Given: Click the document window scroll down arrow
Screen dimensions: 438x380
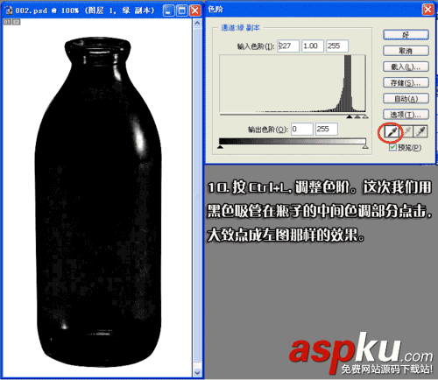Looking at the screenshot, I should coord(197,373).
